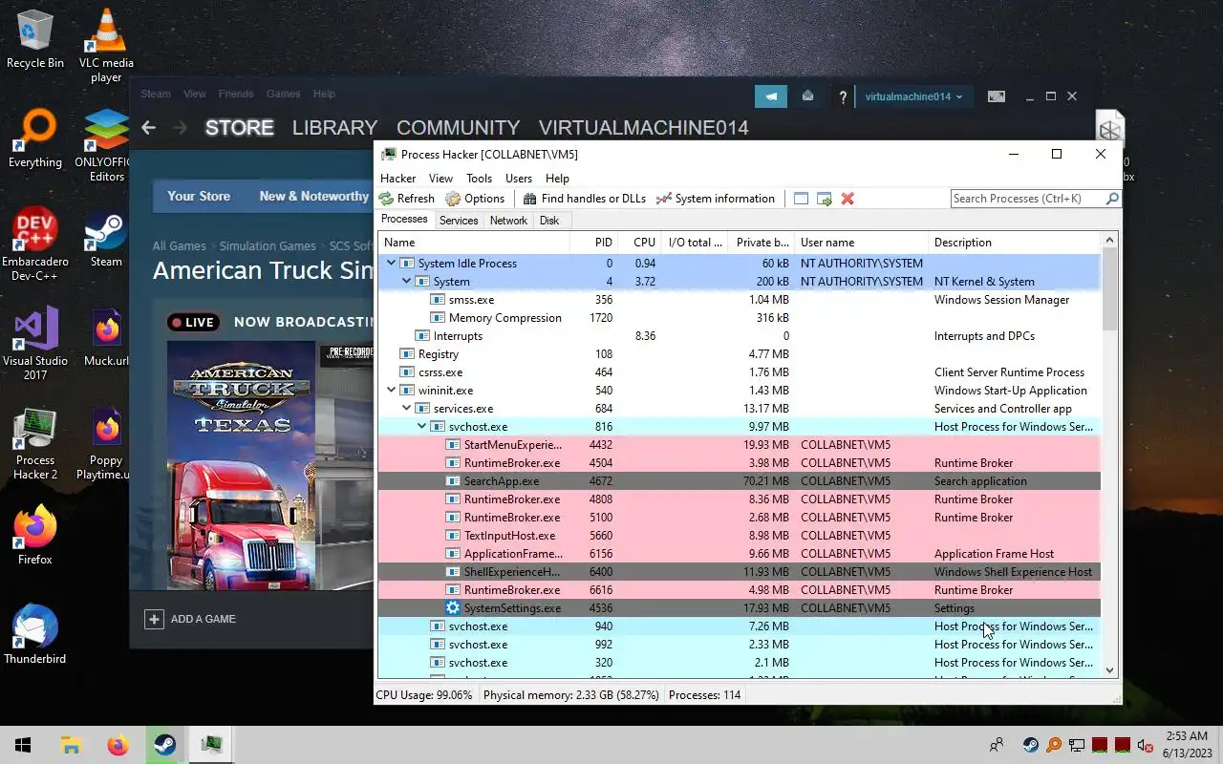Switch to the Network tab
The image size is (1223, 764).
(508, 221)
